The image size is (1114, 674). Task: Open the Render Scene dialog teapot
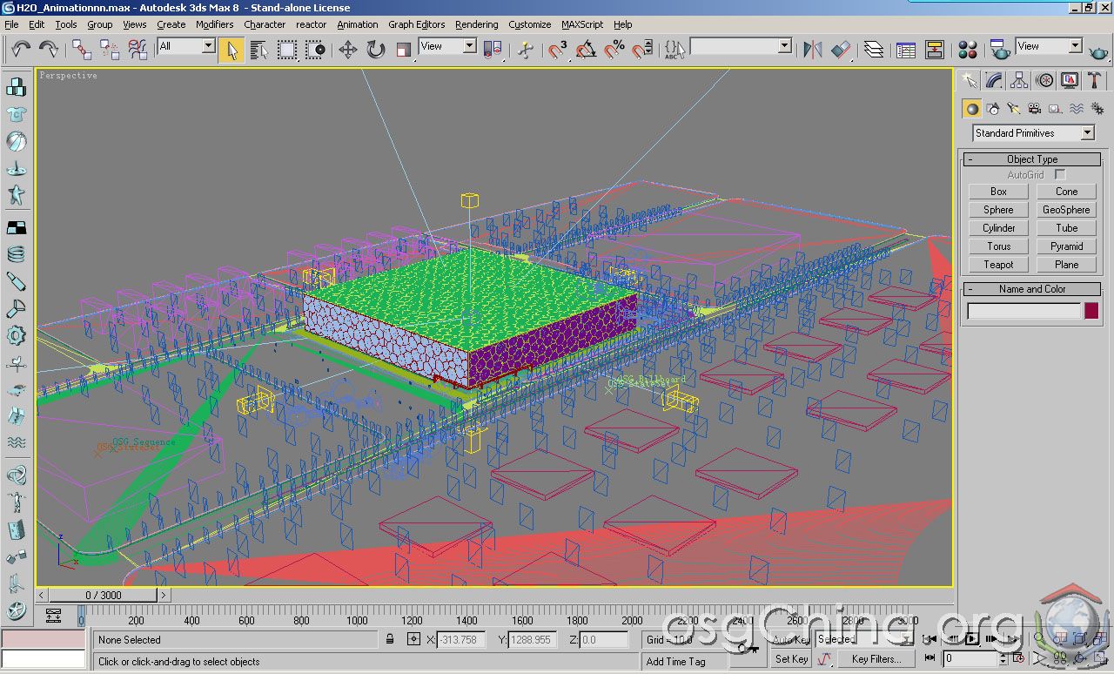tap(1000, 50)
